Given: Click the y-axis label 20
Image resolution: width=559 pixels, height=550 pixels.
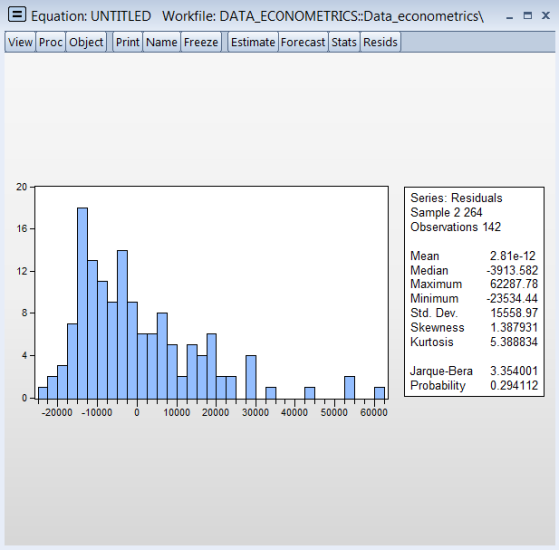Looking at the screenshot, I should pos(22,187).
